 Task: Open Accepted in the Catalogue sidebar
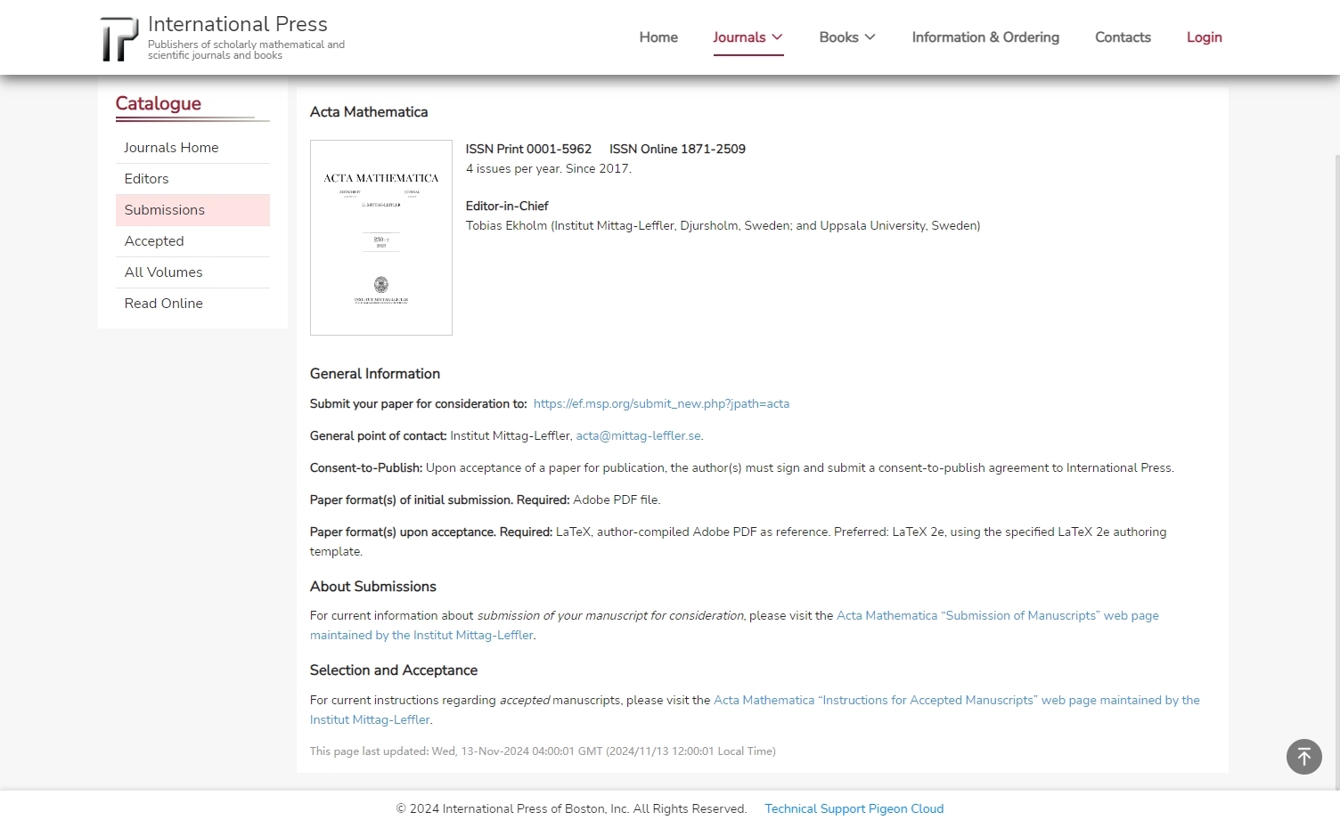[x=192, y=241]
